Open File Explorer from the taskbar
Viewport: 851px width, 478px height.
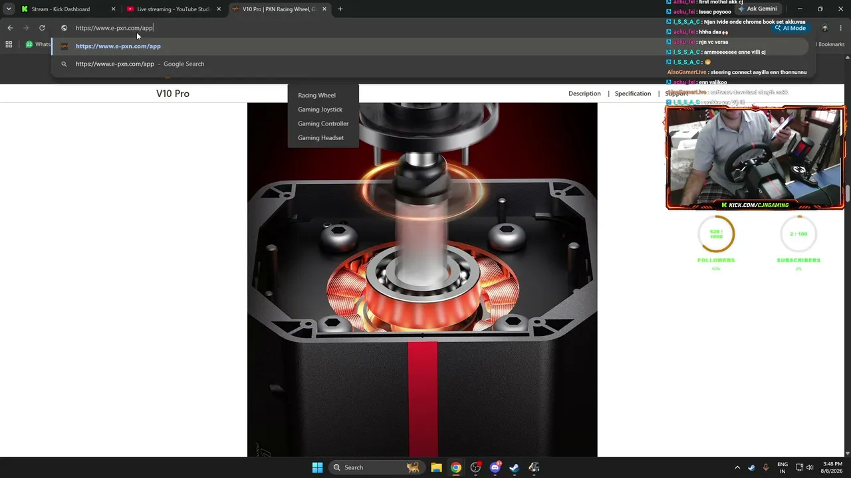[x=436, y=467]
